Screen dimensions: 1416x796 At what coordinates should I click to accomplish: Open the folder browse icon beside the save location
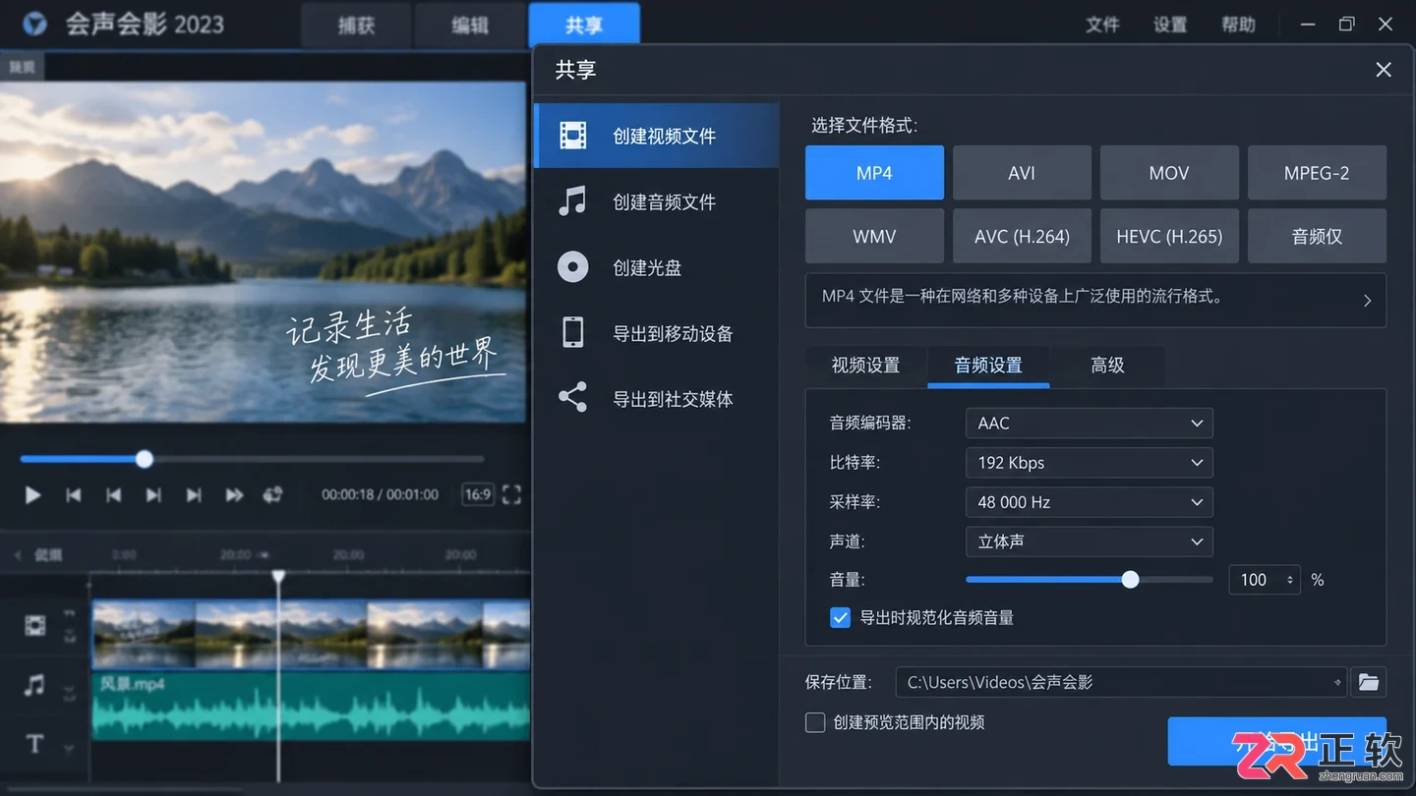[1368, 682]
